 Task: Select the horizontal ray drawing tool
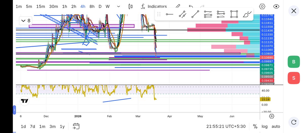(x=169, y=14)
